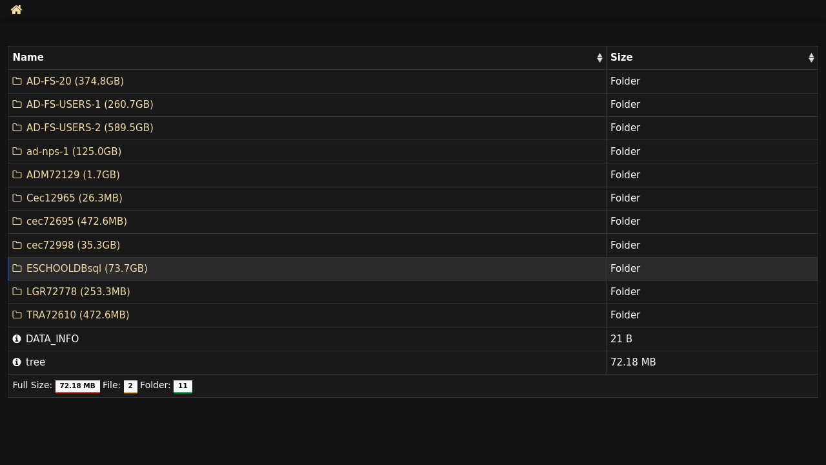Click the info icon beside DATA_INFO

[17, 339]
